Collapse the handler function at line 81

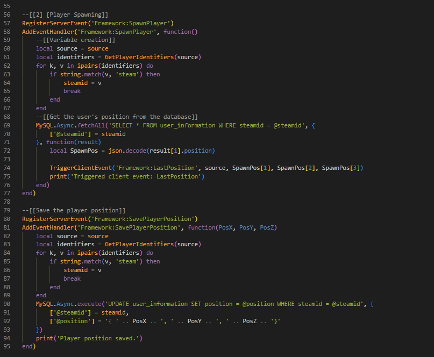click(x=16, y=227)
